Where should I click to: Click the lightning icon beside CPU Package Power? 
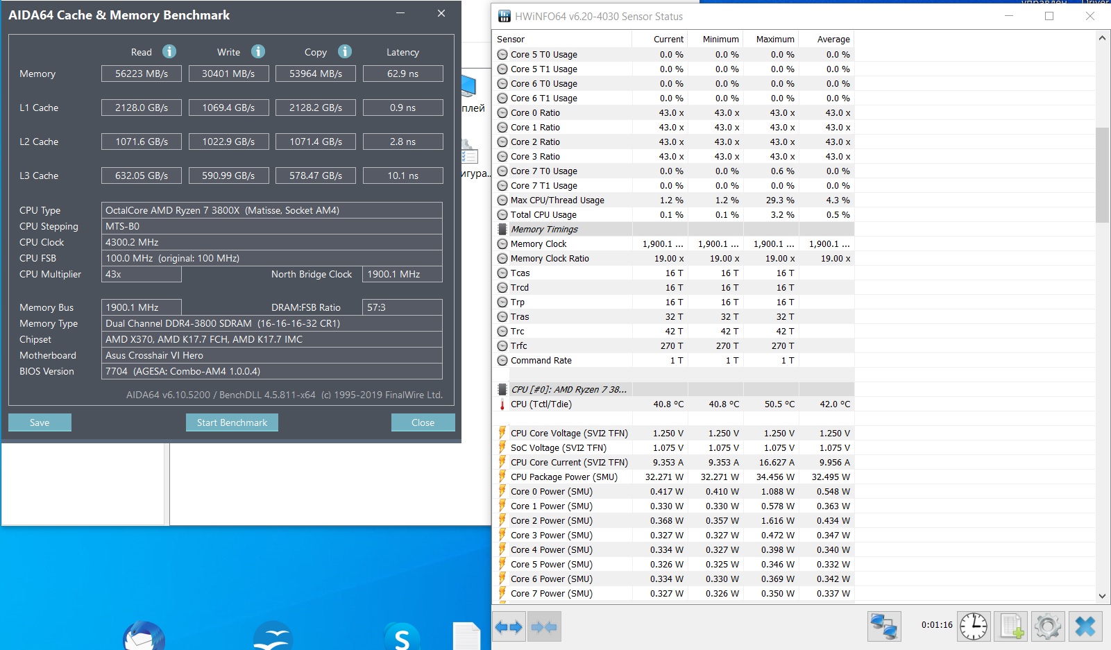[502, 477]
